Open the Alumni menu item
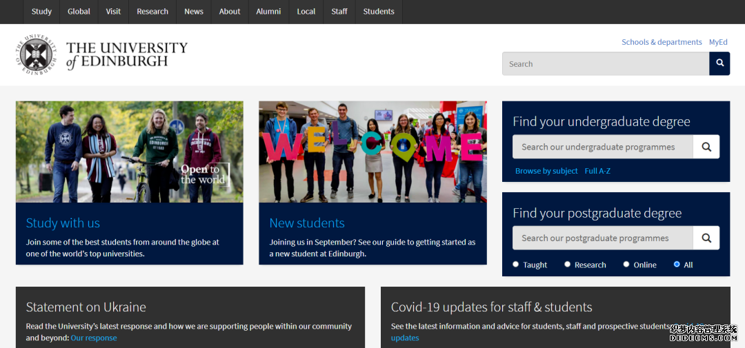The image size is (745, 348). (268, 12)
